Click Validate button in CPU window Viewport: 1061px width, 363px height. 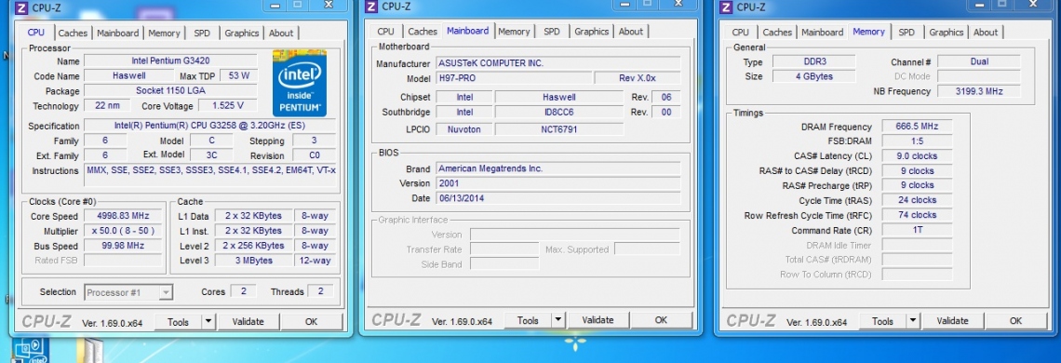coord(248,322)
